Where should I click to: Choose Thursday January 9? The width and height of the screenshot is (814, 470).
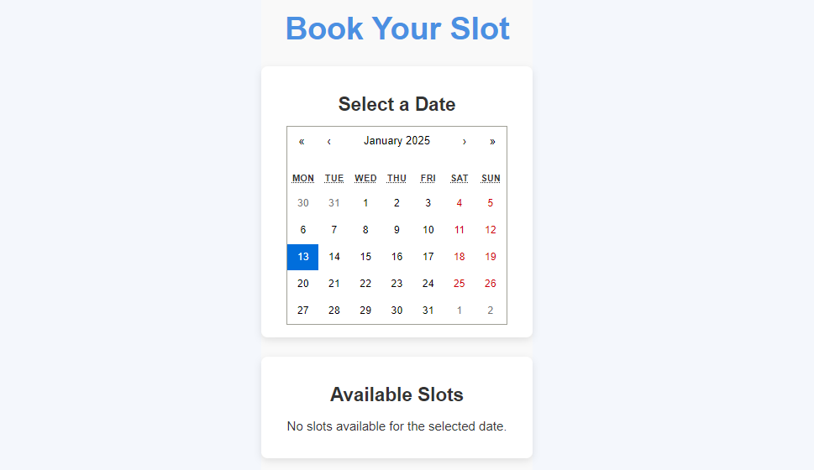(396, 230)
